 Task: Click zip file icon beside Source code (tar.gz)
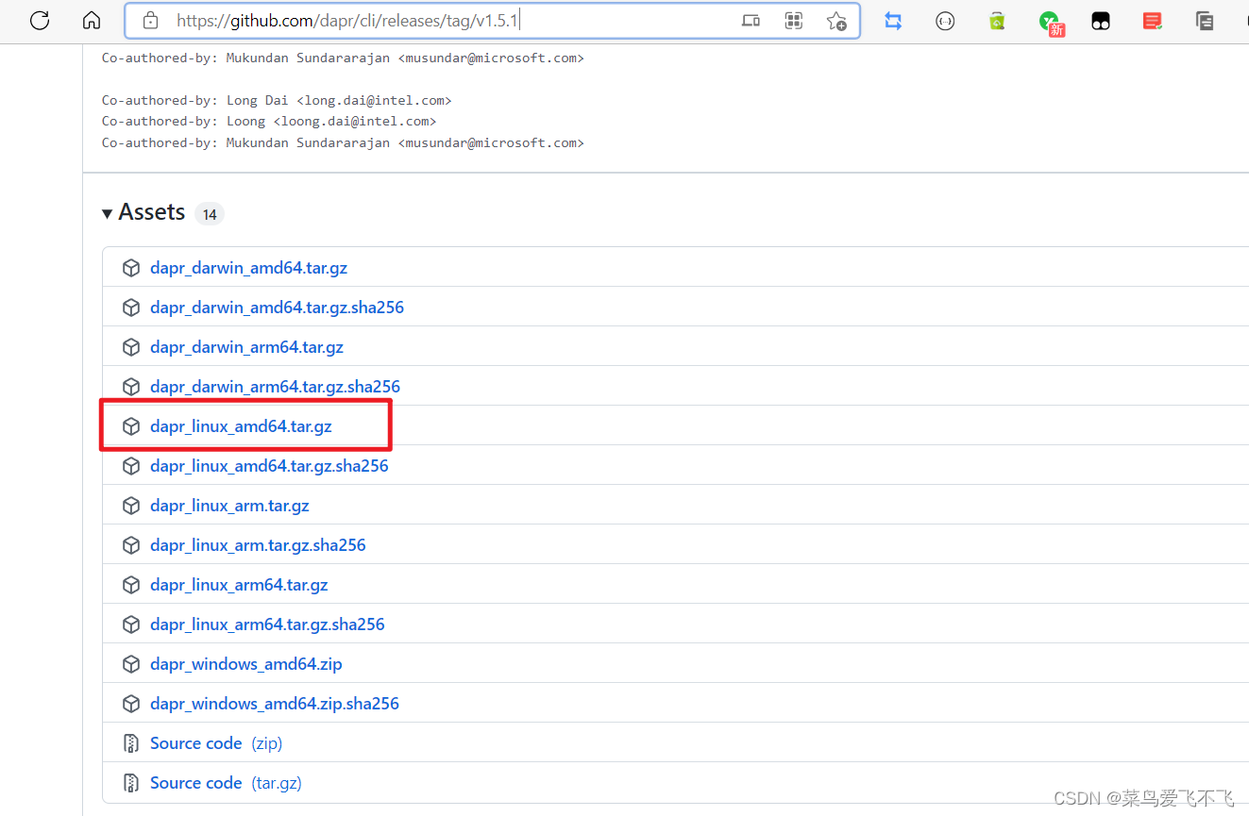click(131, 783)
